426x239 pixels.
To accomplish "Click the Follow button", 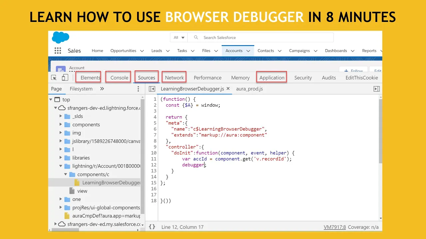I will [x=353, y=70].
